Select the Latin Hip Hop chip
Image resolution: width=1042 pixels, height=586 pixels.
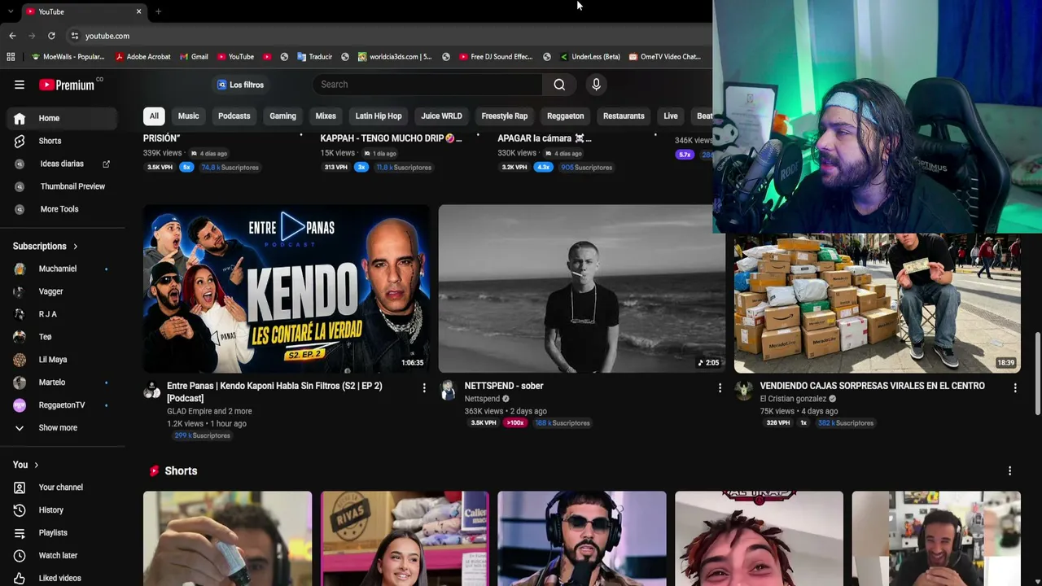[379, 116]
